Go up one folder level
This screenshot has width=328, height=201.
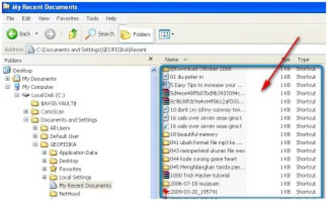(73, 34)
